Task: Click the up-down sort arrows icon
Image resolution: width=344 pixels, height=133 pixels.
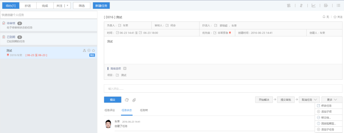Action: point(301,6)
